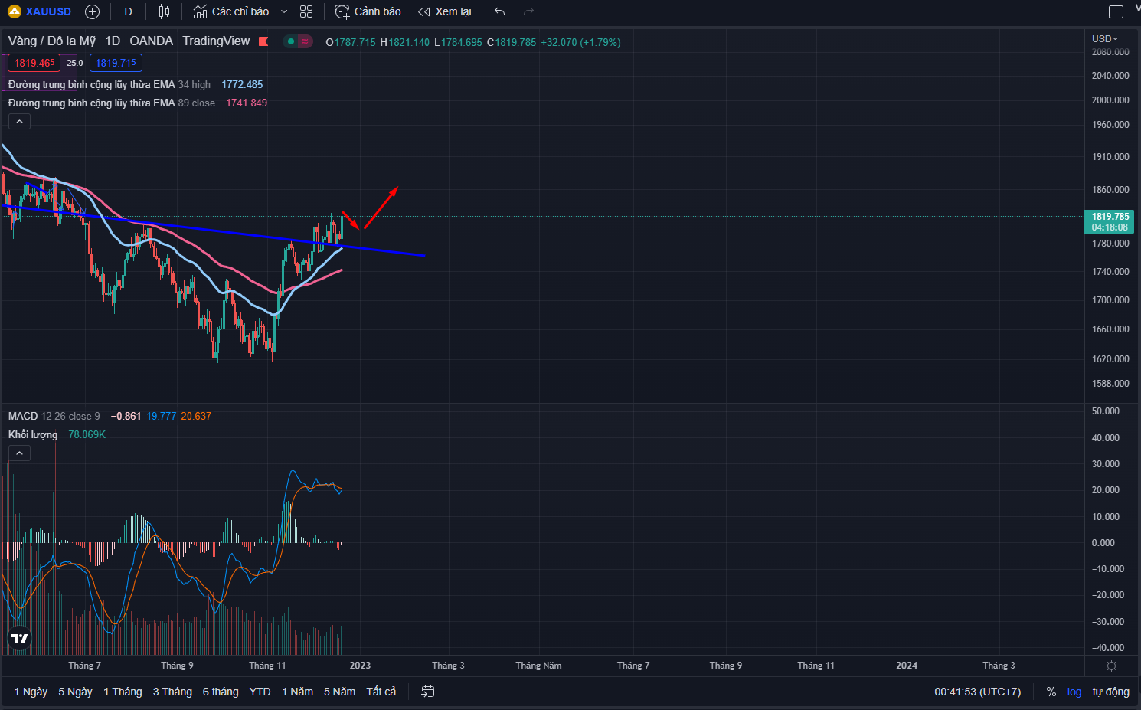The width and height of the screenshot is (1141, 710).
Task: Select the YTD time range
Action: tap(260, 692)
